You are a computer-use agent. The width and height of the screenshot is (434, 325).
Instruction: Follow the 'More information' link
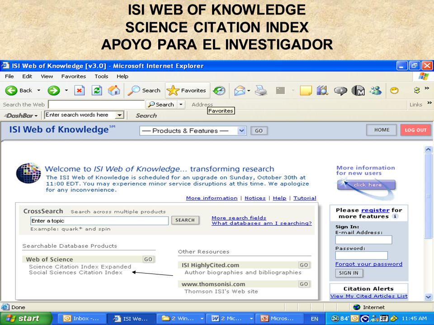point(212,198)
